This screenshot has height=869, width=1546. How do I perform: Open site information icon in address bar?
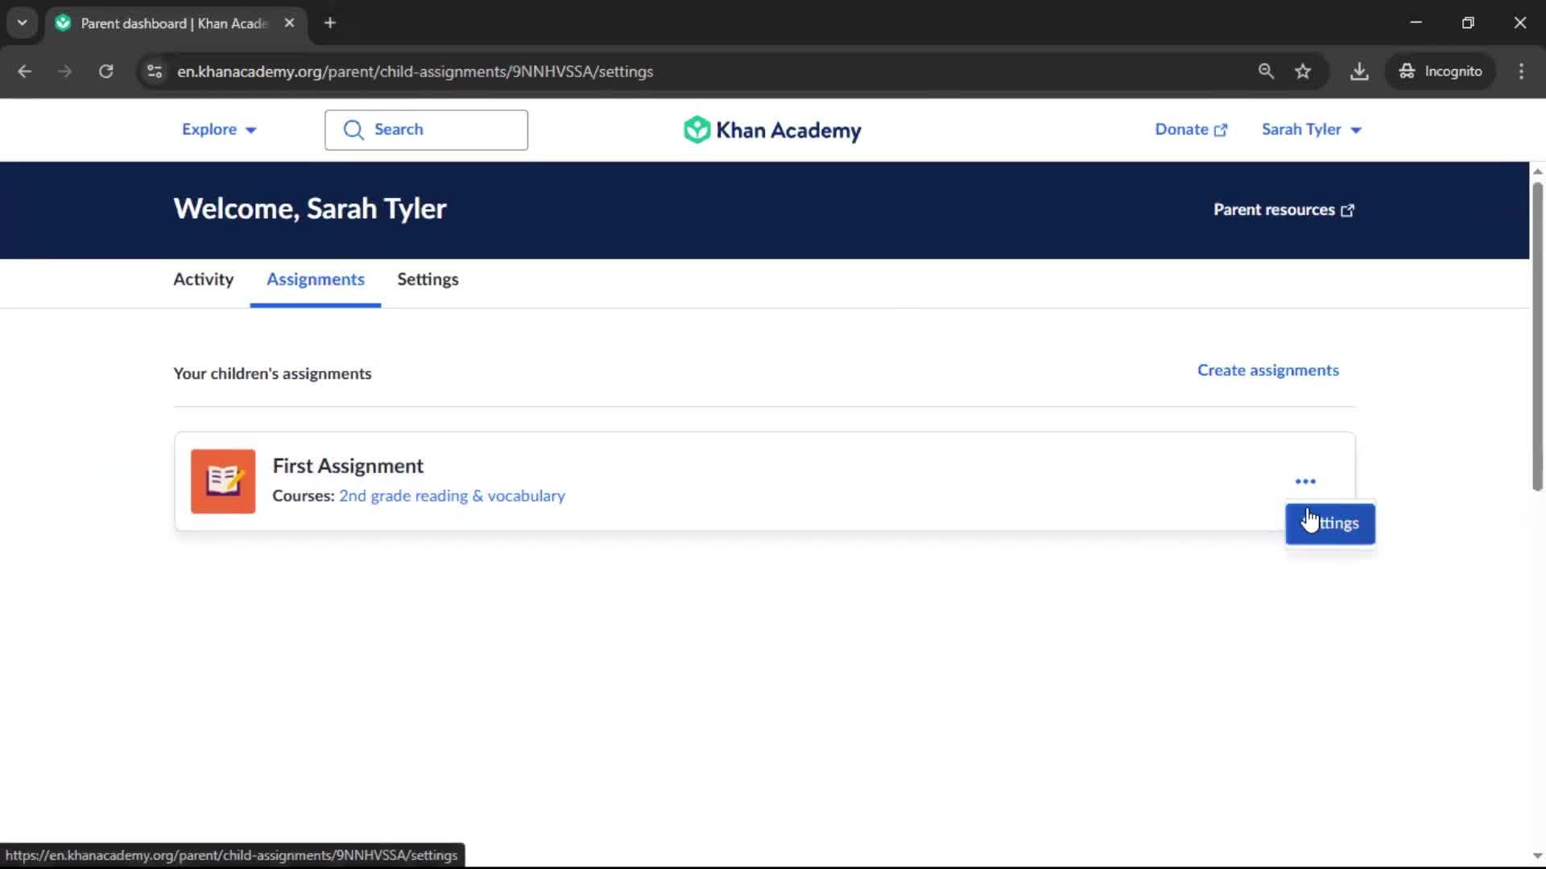point(154,71)
